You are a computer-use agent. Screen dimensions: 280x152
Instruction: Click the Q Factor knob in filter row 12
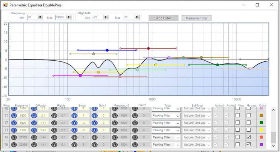(34, 123)
